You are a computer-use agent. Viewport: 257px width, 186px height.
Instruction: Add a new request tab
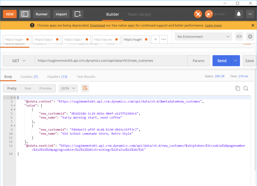click(155, 39)
